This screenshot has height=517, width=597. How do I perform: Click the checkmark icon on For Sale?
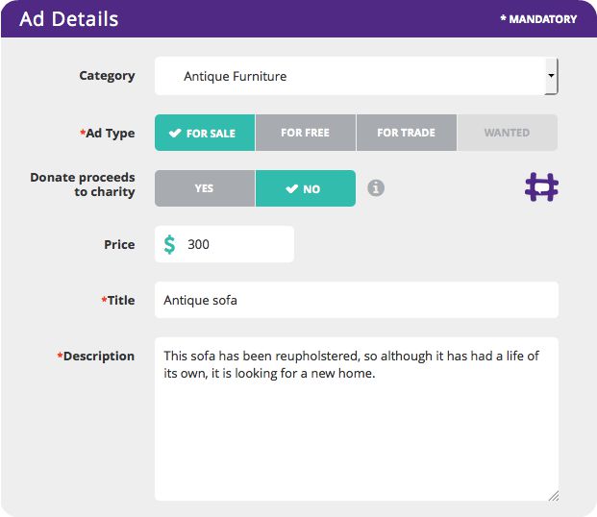175,134
